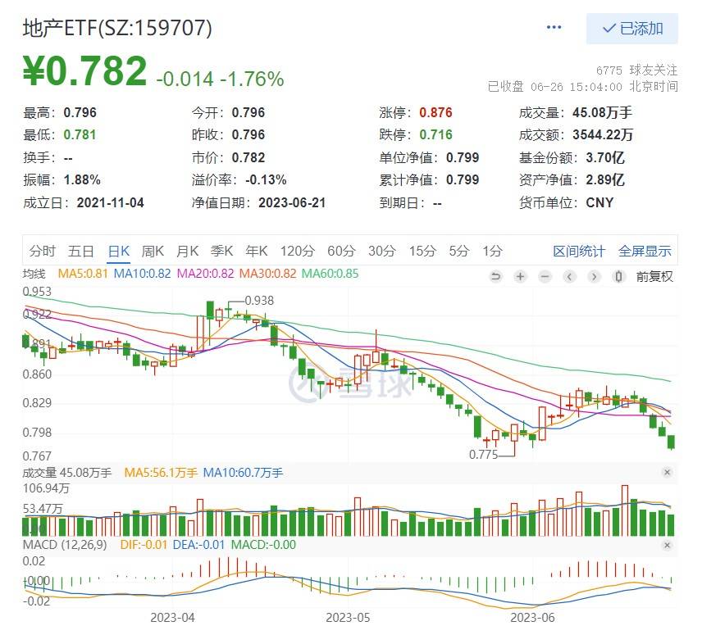Click the 成交量 45.08万手 value
702x635 pixels.
[602, 113]
